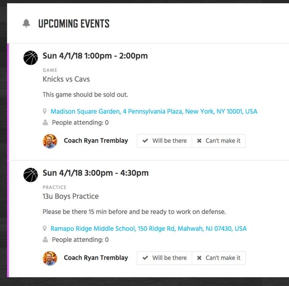The height and width of the screenshot is (286, 289).
Task: Select the Knicks vs Cavs event title
Action: click(x=66, y=79)
